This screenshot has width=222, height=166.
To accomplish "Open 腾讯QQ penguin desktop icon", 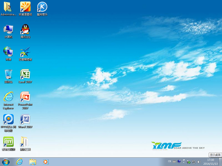I will 25,29.
